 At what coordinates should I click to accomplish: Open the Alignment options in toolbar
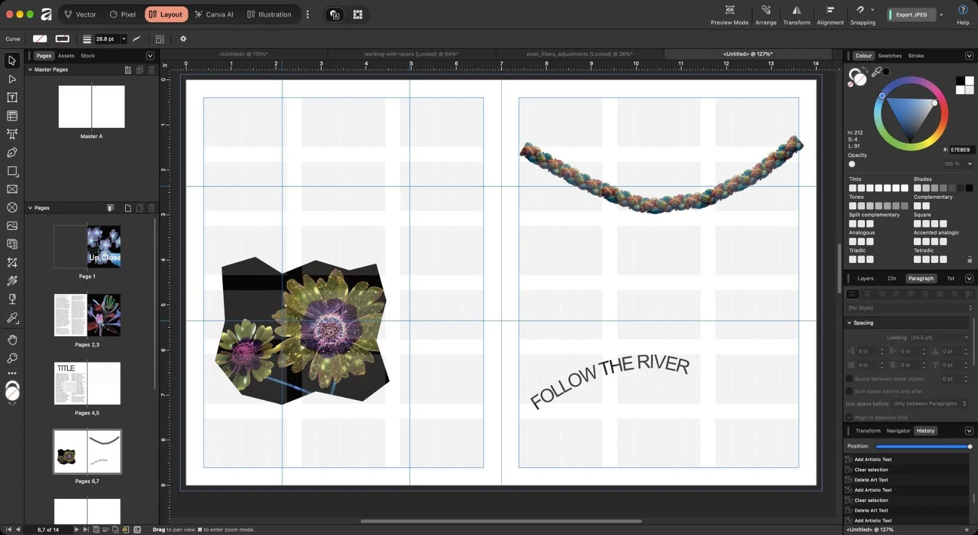(830, 15)
